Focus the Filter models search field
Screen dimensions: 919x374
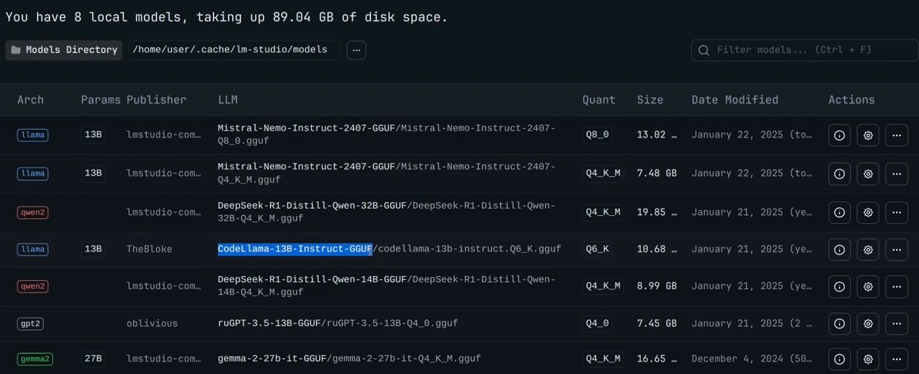[804, 51]
